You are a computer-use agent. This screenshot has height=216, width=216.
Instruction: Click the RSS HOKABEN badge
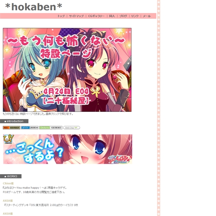click(x=12, y=127)
